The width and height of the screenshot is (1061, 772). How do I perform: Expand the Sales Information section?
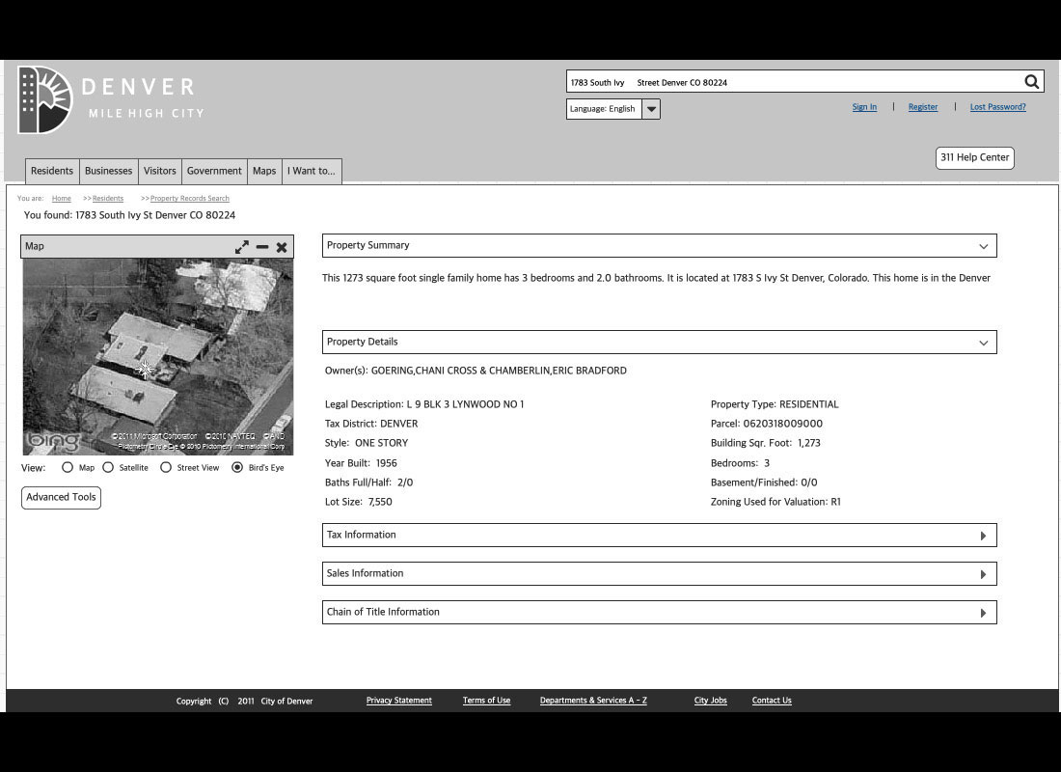click(x=983, y=574)
